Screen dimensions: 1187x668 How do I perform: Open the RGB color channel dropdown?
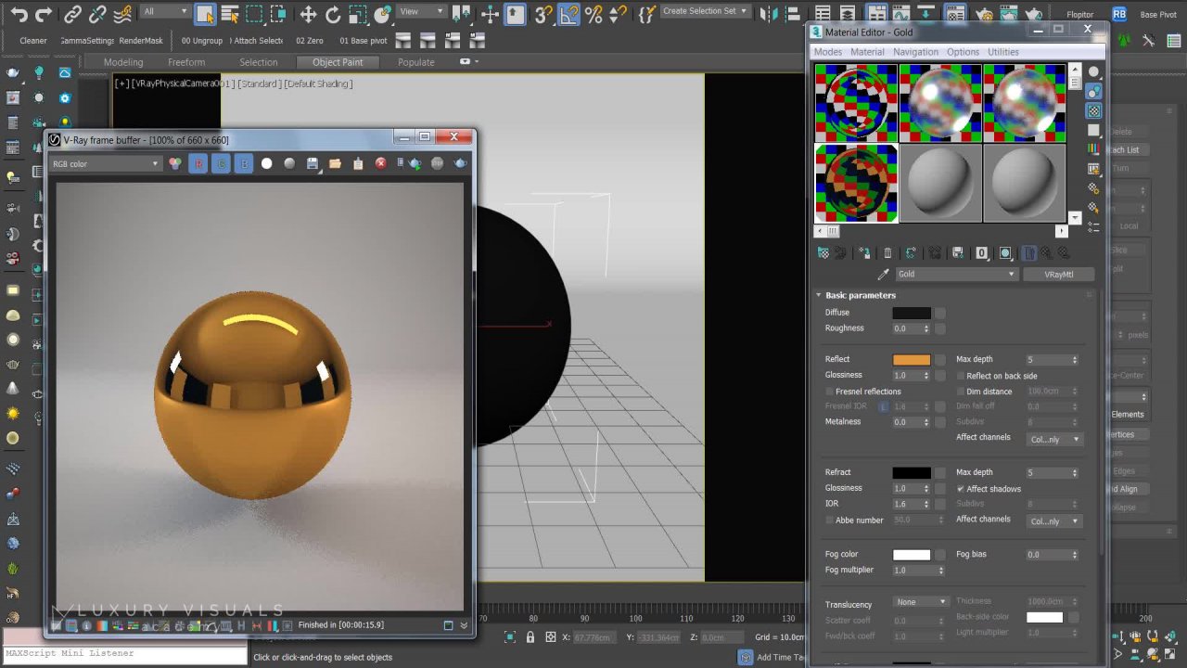tap(105, 164)
